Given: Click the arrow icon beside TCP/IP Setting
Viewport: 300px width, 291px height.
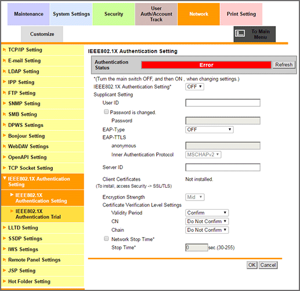Looking at the screenshot, I should (4, 50).
